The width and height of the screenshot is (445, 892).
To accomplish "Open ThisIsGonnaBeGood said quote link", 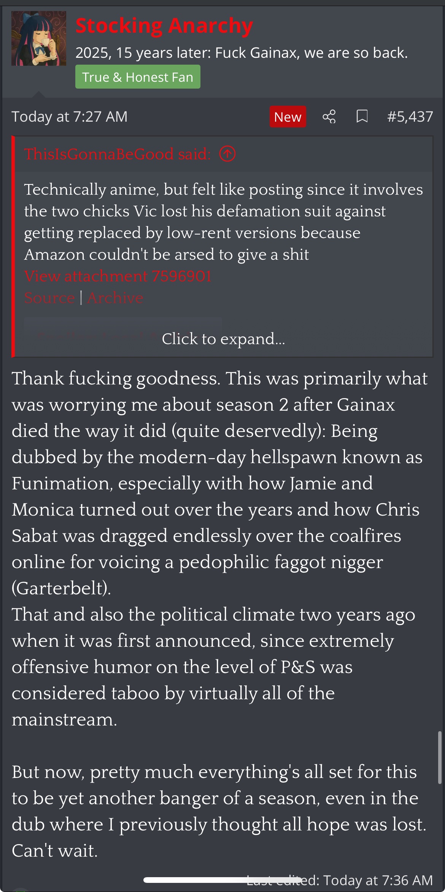I will point(117,154).
